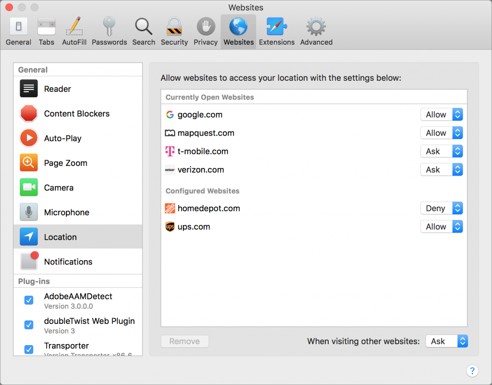Click the AdobeAAMDetect plug-in name
Image resolution: width=492 pixels, height=385 pixels.
point(78,296)
